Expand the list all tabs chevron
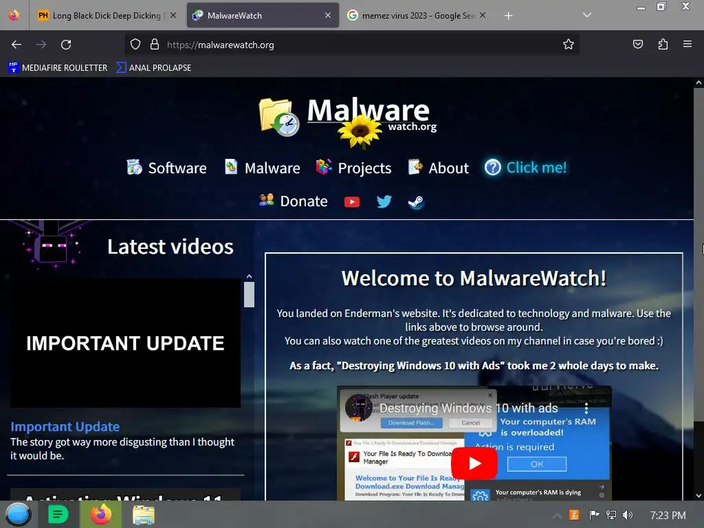The width and height of the screenshot is (704, 528). [x=587, y=15]
